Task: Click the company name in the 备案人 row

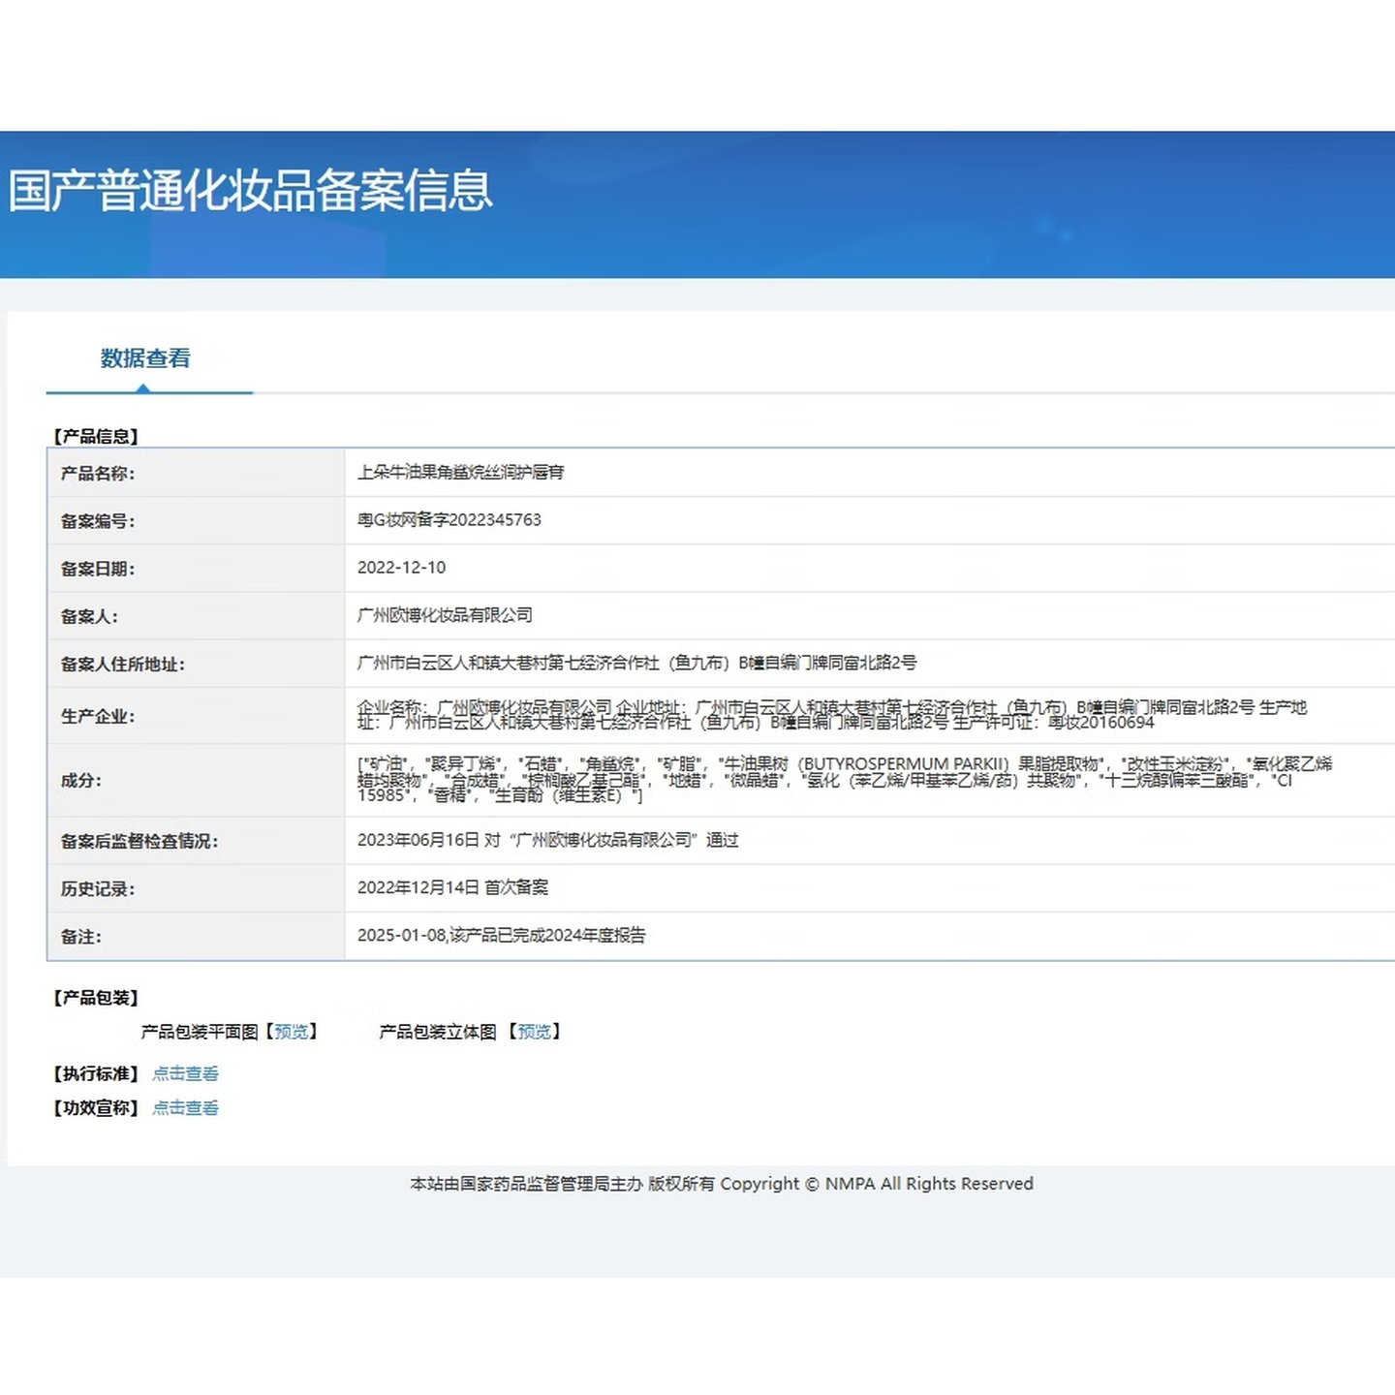Action: pyautogui.click(x=445, y=615)
